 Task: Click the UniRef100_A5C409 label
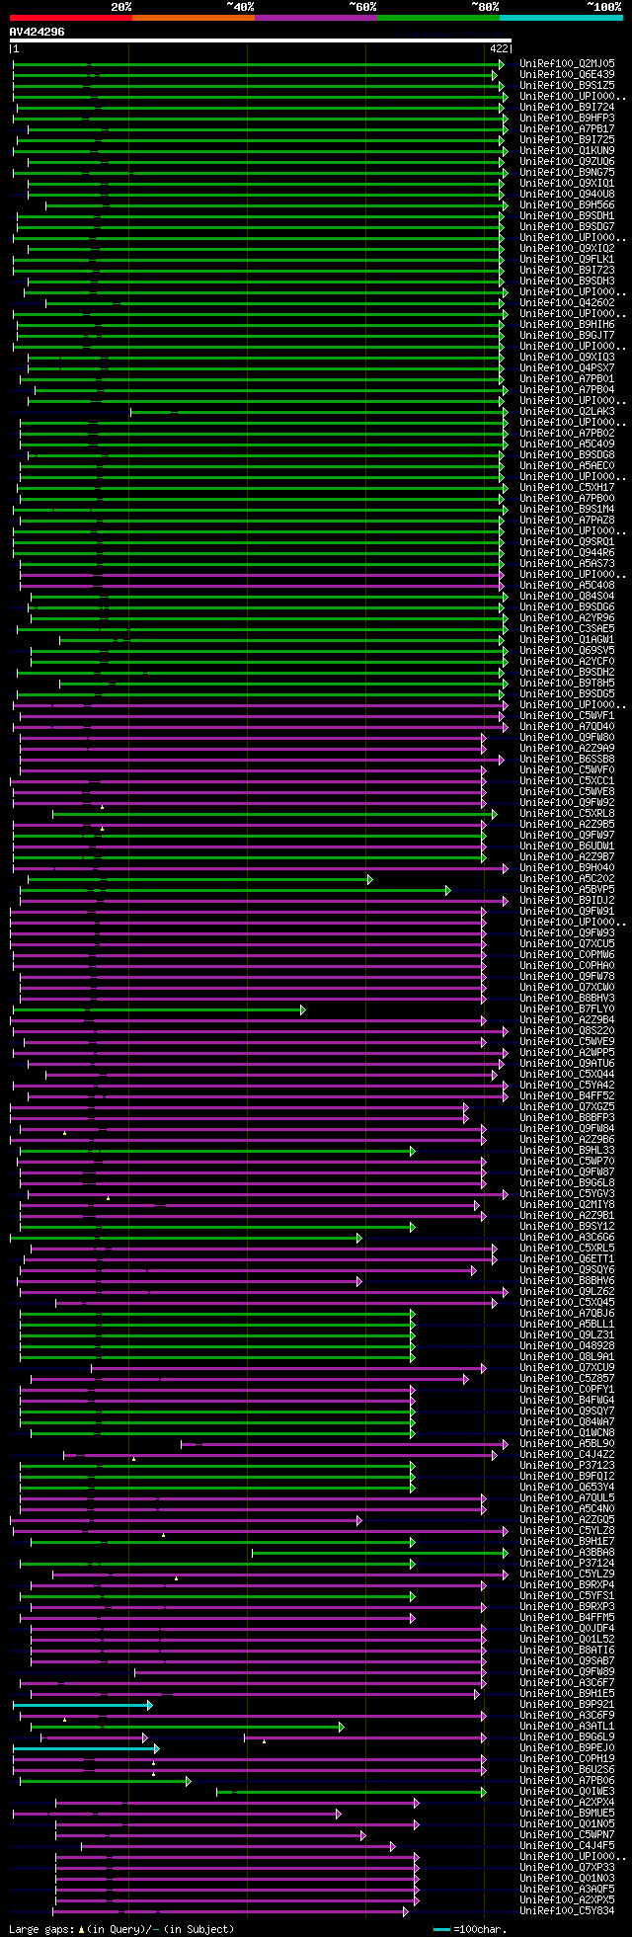(567, 444)
